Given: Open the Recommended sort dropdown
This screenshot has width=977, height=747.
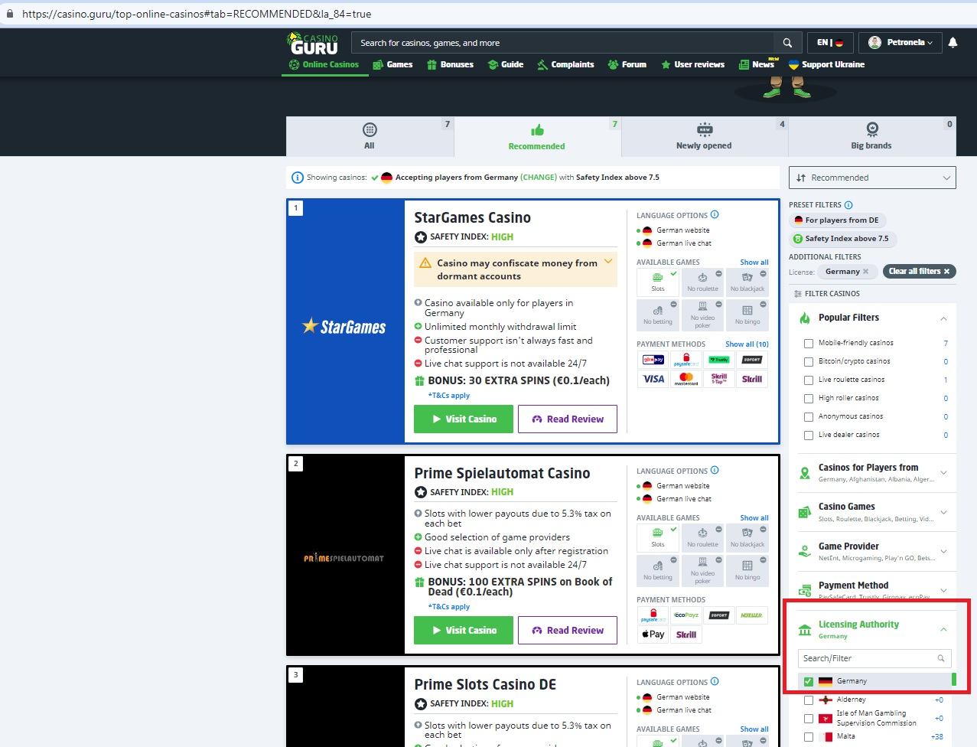Looking at the screenshot, I should click(x=872, y=178).
